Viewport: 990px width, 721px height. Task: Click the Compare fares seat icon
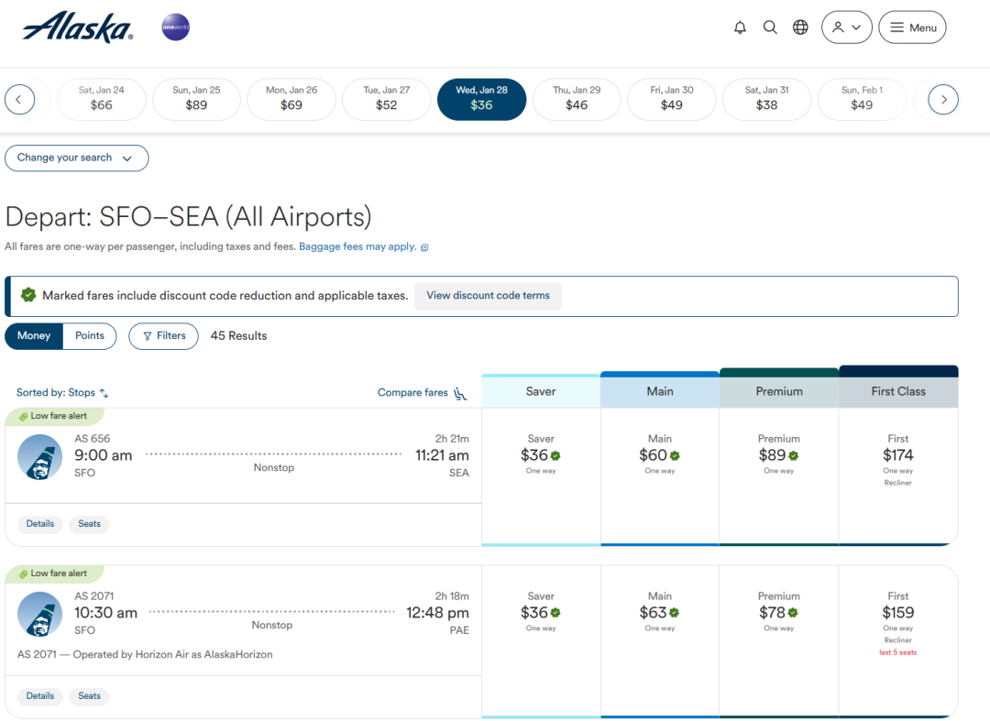[x=460, y=393]
